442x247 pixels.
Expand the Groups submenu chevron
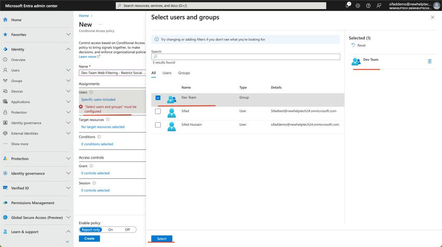(68, 81)
